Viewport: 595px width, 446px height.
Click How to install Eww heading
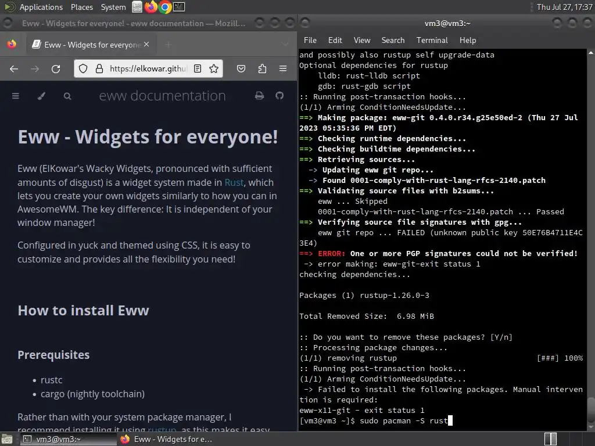coord(84,311)
